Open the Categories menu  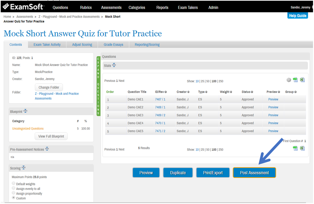point(137,8)
